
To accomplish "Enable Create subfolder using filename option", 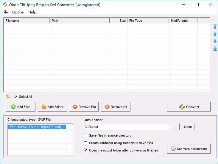I will (85, 143).
